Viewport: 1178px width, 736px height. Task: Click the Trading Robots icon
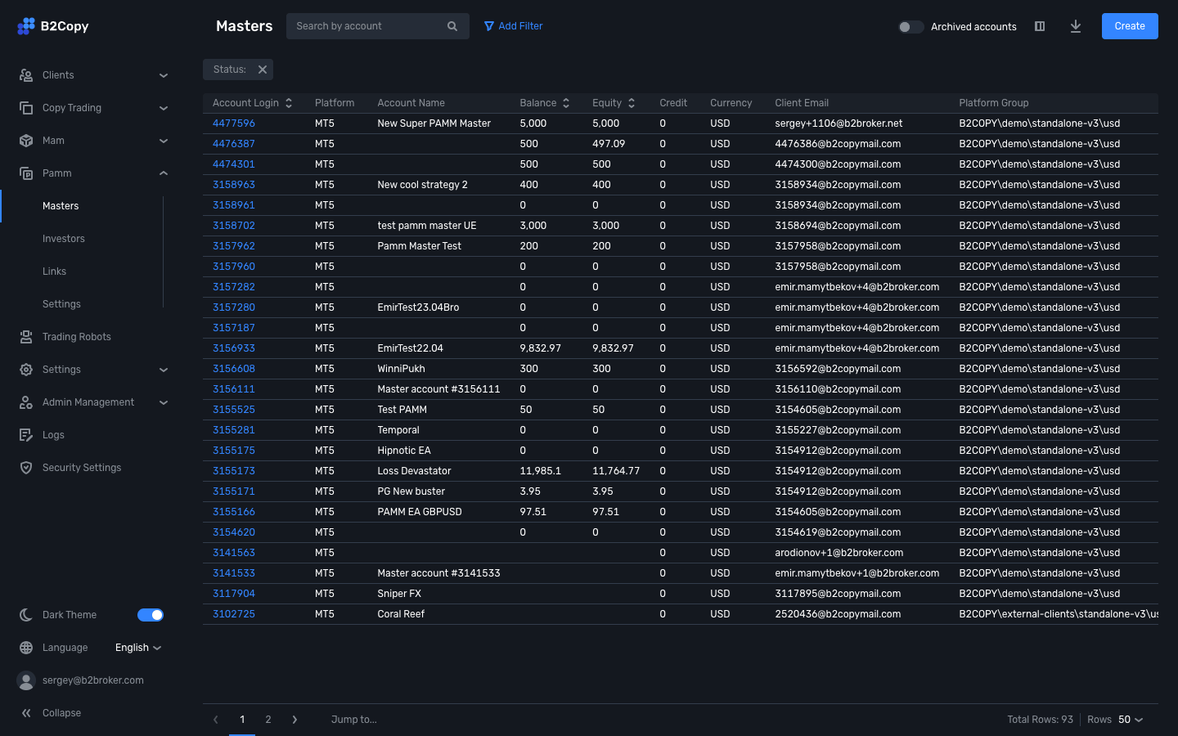26,337
